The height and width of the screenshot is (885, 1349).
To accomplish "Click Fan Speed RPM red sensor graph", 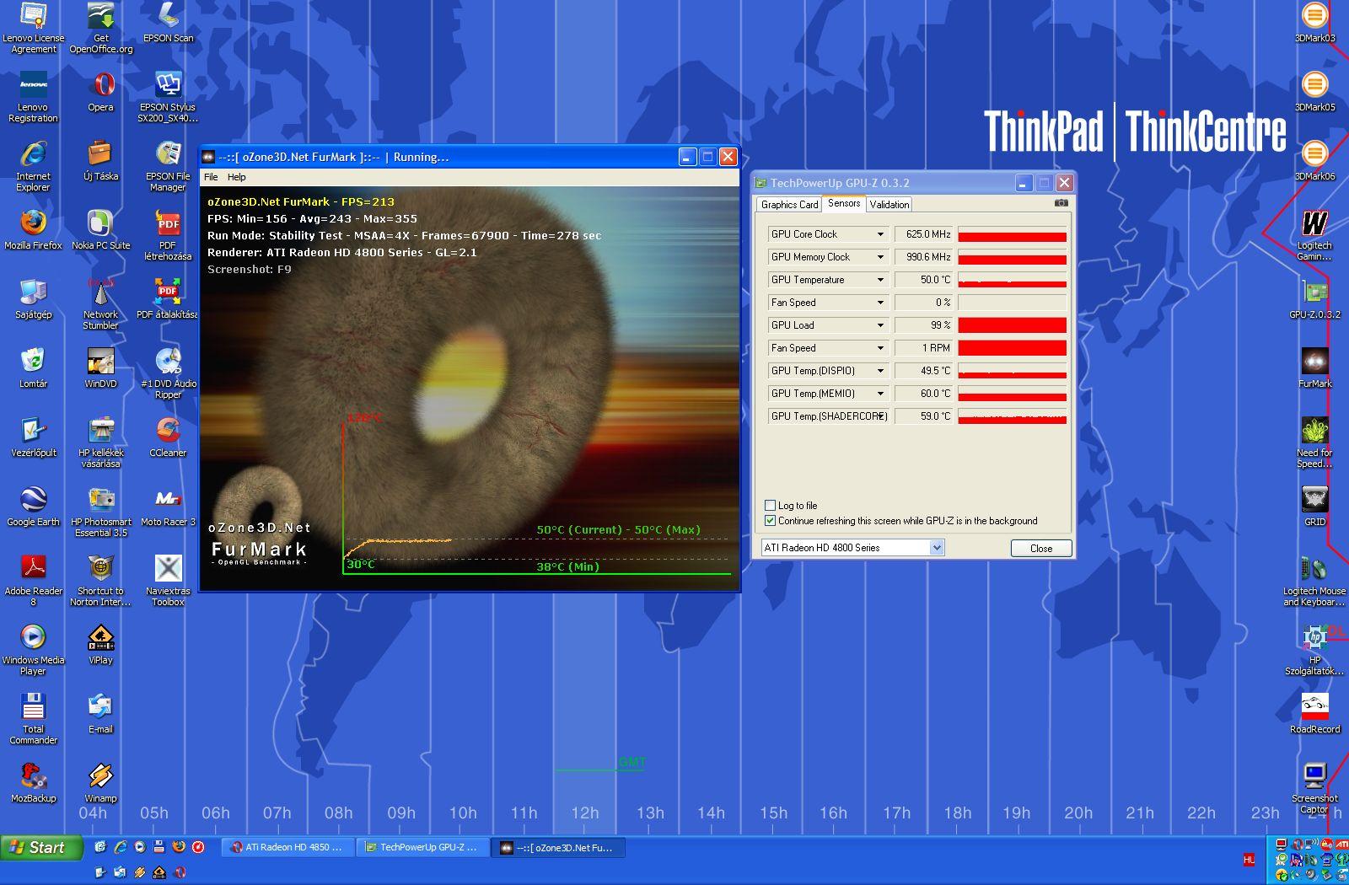I will coord(1012,348).
